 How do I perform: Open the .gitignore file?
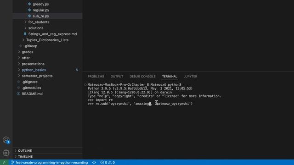coord(29,82)
